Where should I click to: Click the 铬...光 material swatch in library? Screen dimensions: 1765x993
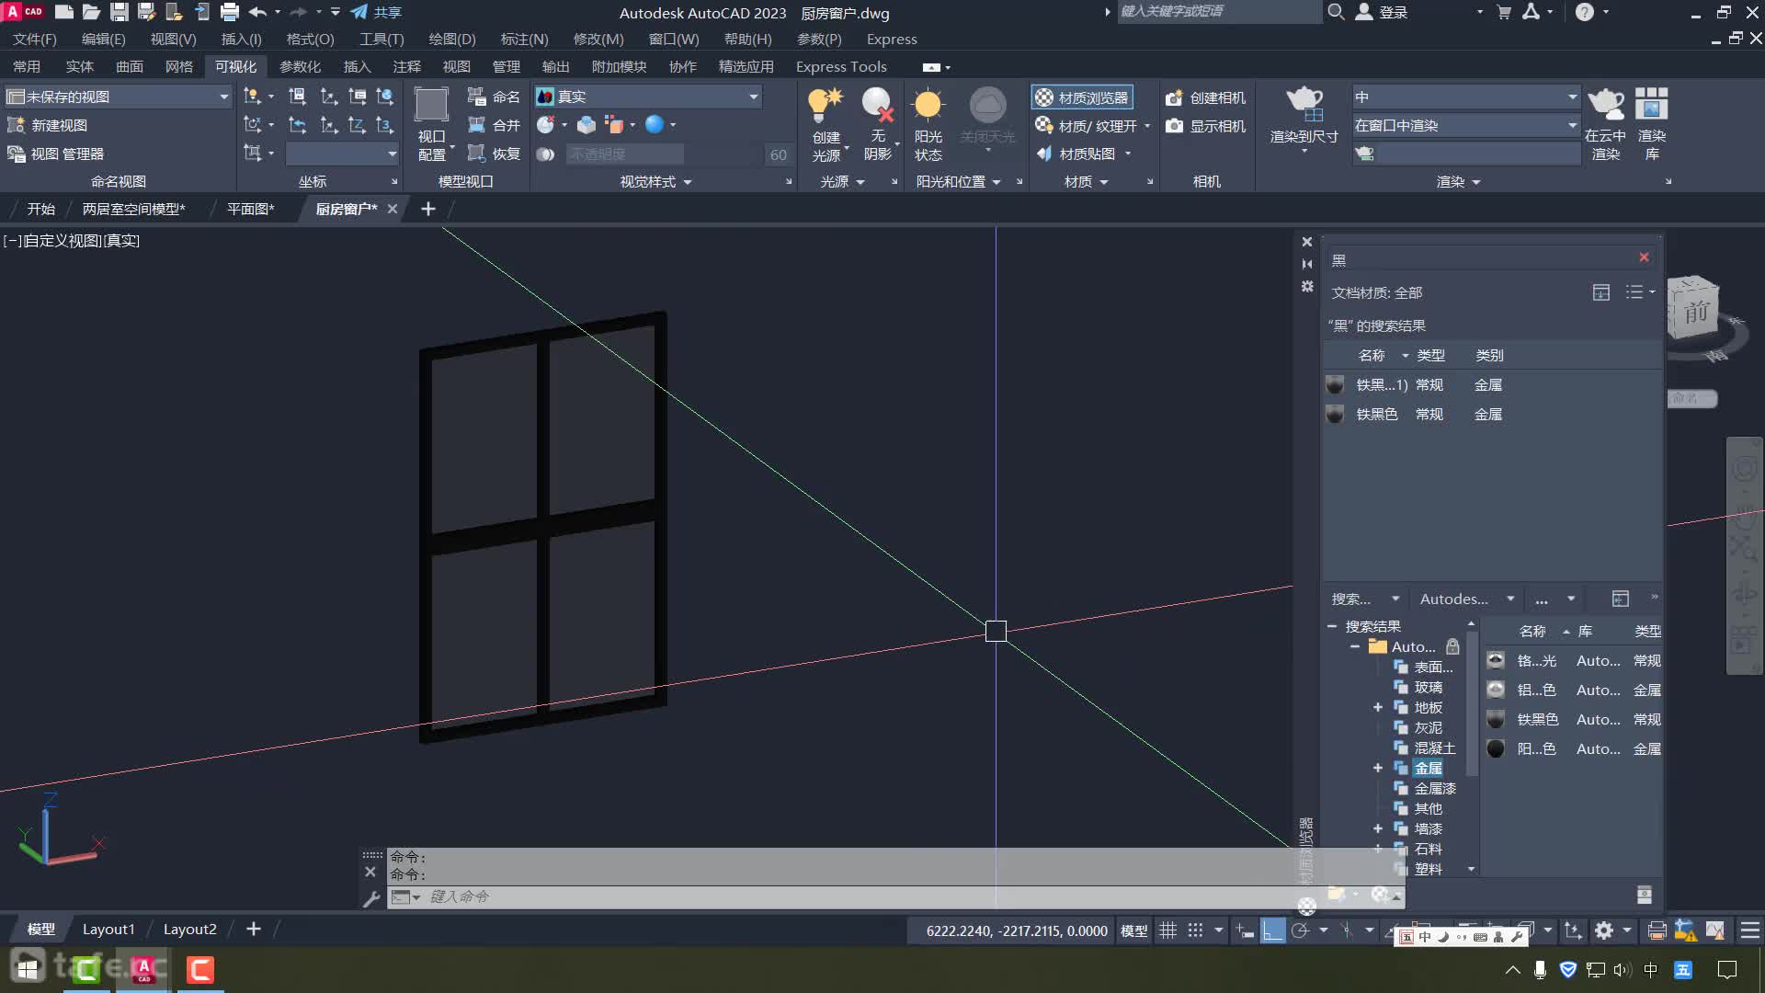pos(1496,661)
